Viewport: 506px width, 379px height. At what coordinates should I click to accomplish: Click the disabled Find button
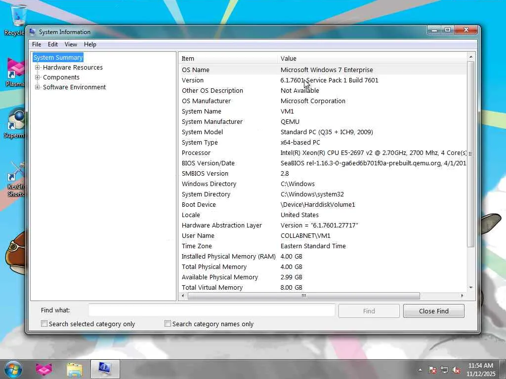369,311
